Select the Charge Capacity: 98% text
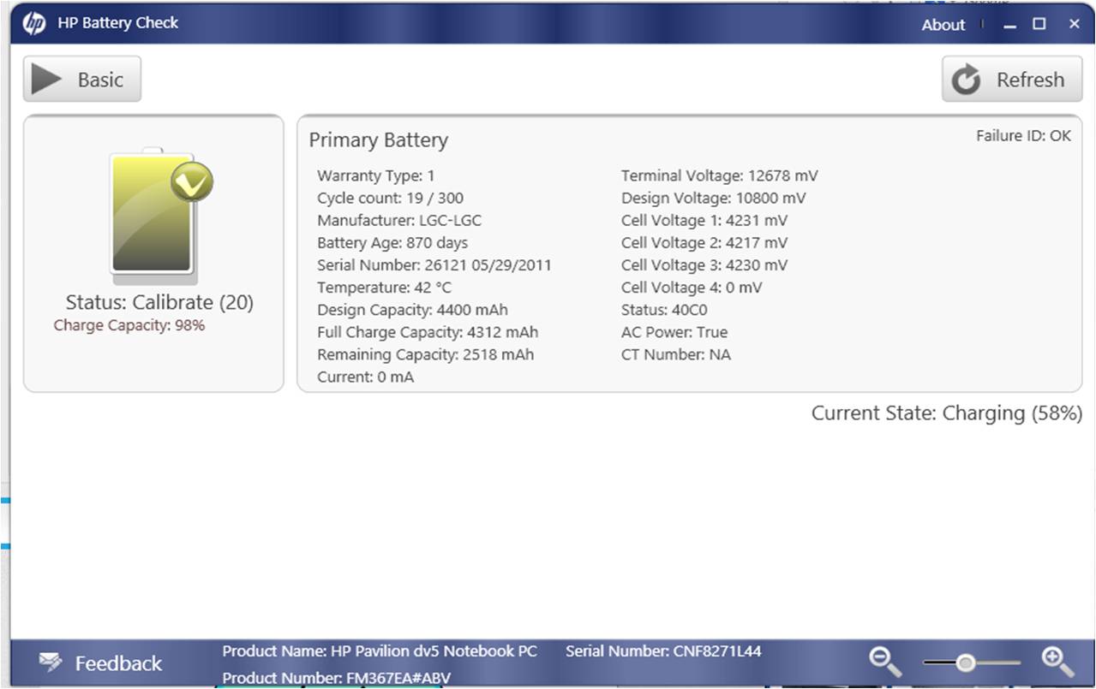The image size is (1096, 689). click(x=129, y=325)
